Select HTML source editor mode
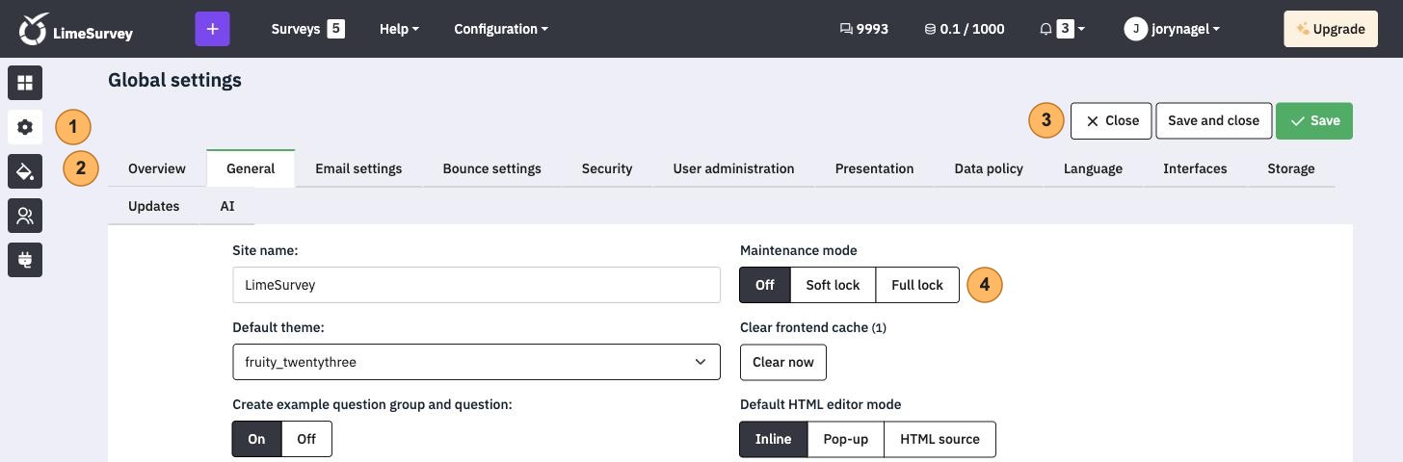 tap(940, 439)
